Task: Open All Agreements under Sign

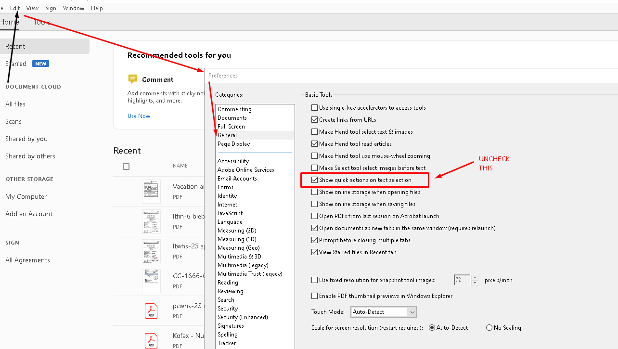Action: 27,260
